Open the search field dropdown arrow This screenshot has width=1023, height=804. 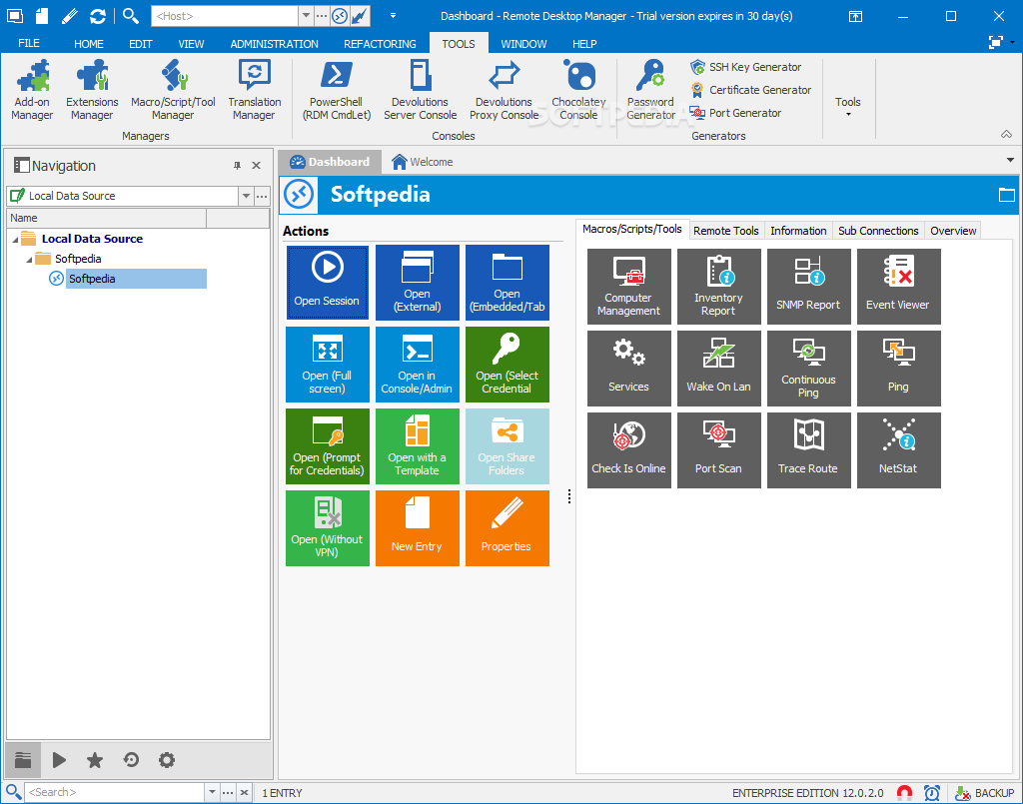pos(212,792)
